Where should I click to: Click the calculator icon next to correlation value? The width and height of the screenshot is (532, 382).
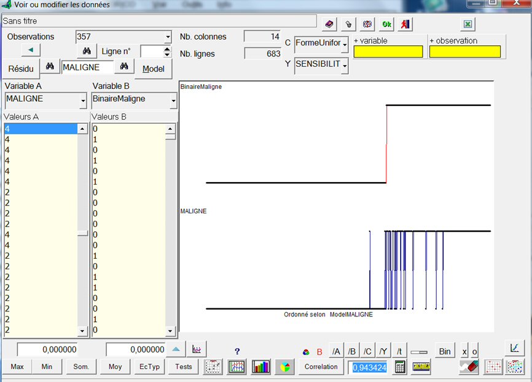tap(400, 367)
